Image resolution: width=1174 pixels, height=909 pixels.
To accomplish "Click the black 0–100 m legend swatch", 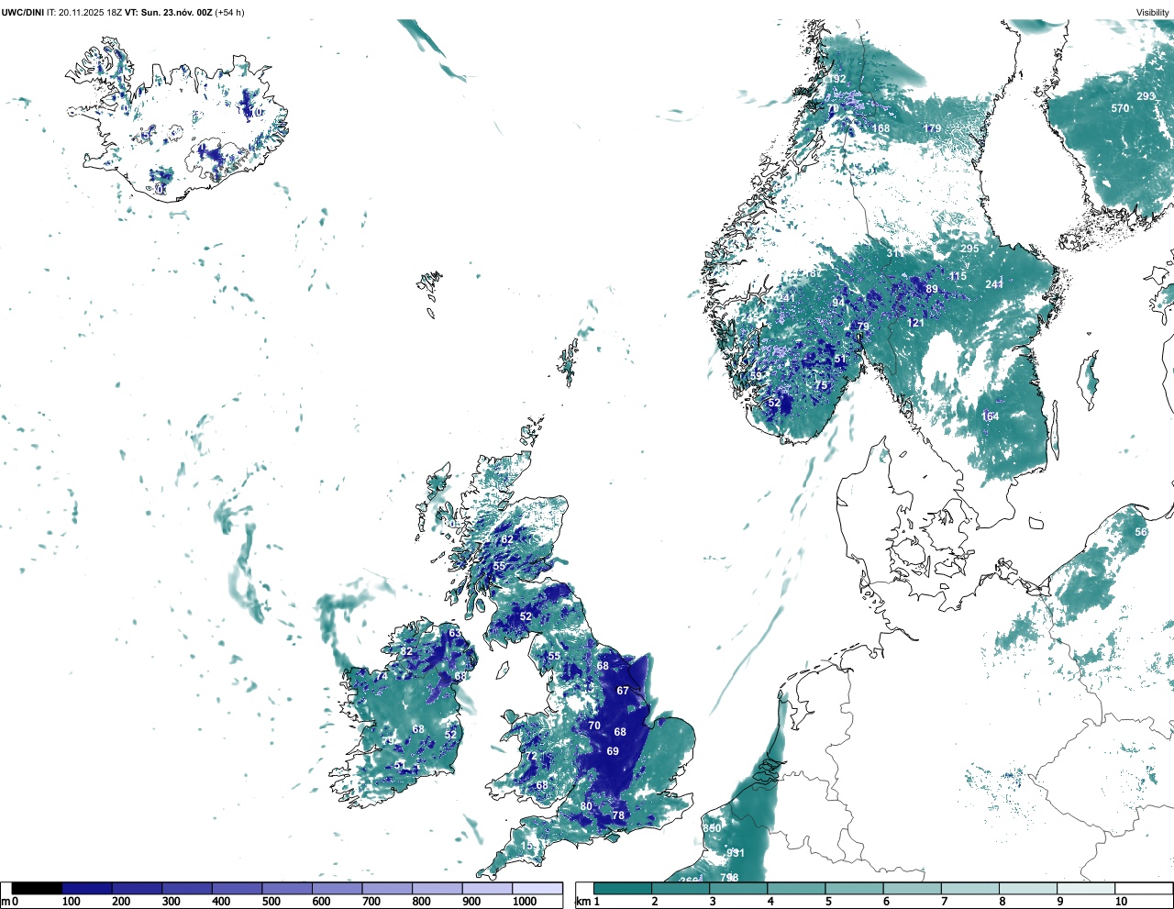I will pyautogui.click(x=37, y=888).
